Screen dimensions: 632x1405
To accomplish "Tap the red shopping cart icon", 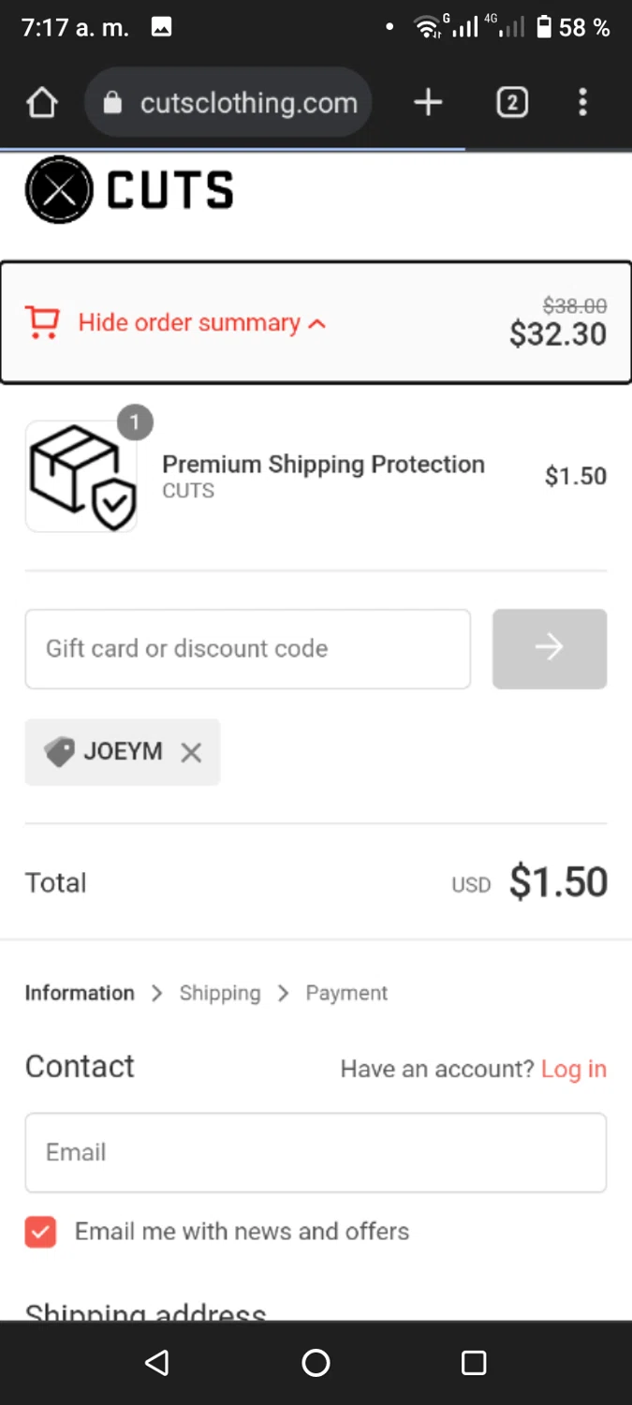I will (42, 322).
